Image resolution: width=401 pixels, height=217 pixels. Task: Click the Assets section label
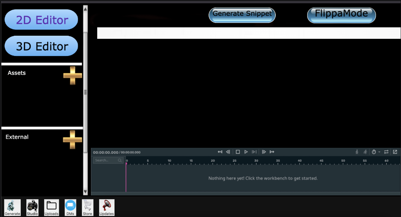tap(17, 73)
